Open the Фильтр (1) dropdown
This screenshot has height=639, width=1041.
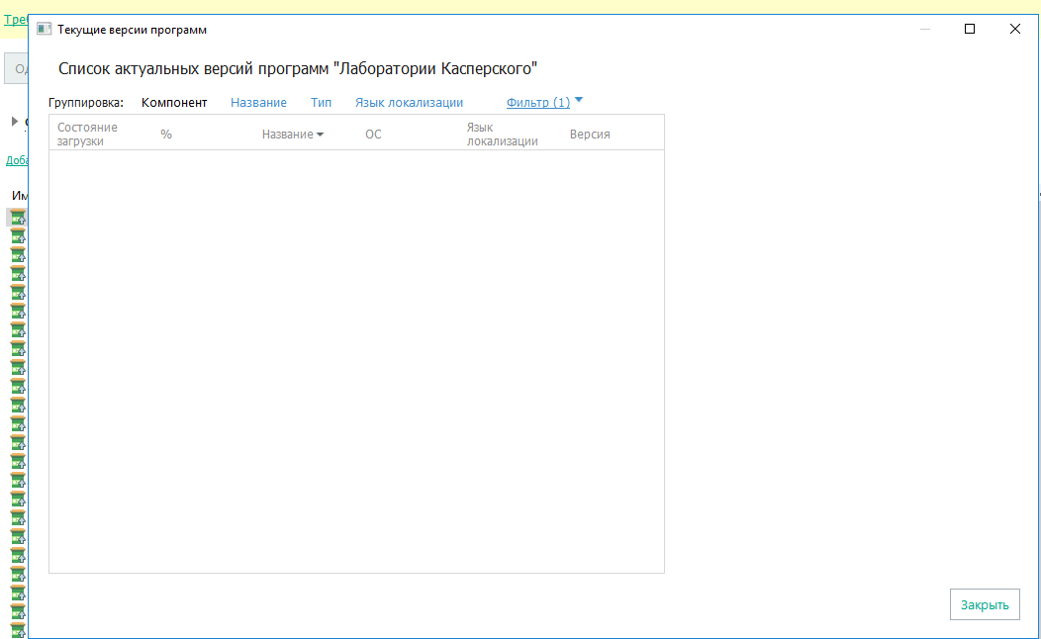544,102
